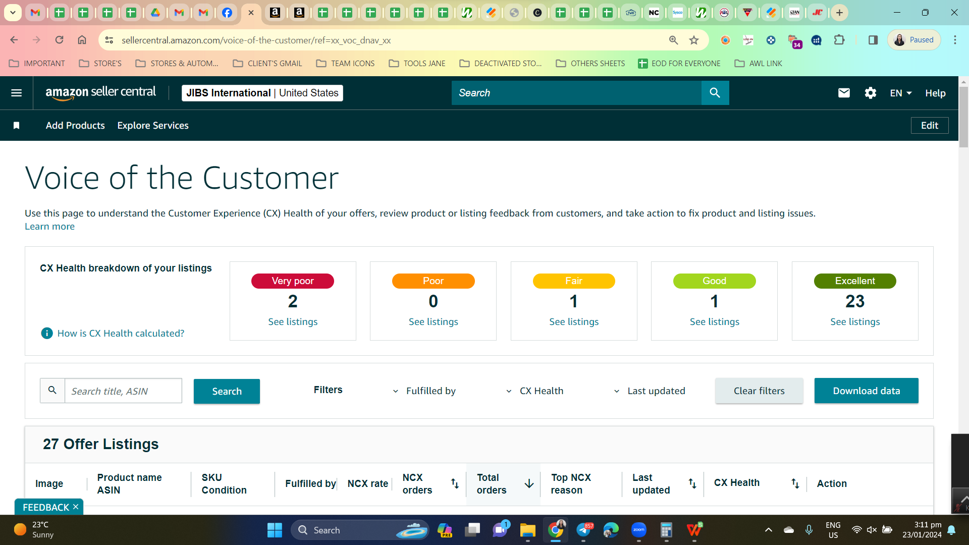Show hidden system tray icons
The height and width of the screenshot is (545, 969).
click(x=768, y=530)
